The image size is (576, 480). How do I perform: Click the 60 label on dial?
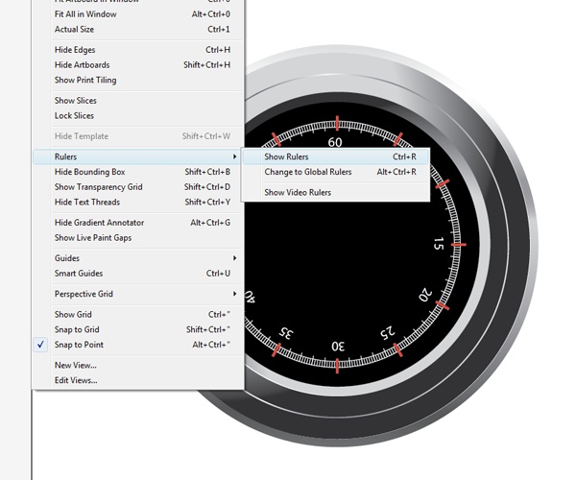tap(335, 142)
